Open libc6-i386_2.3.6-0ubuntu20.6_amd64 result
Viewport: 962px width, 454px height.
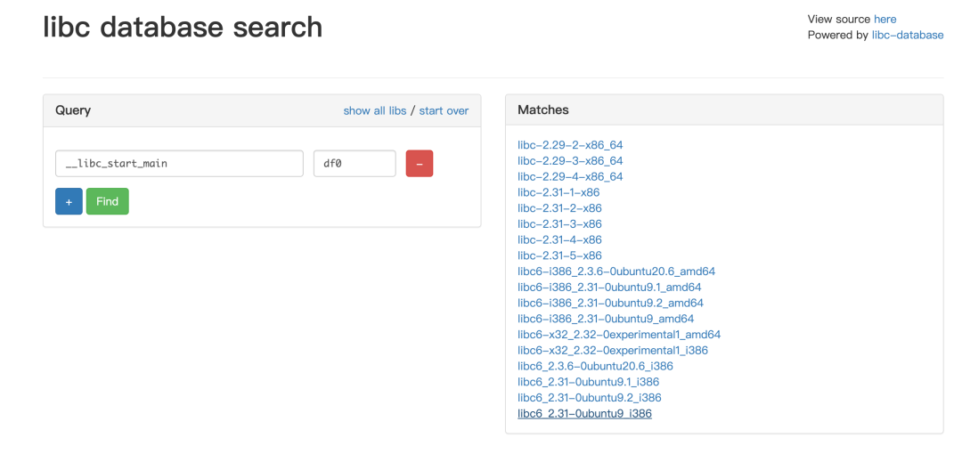(x=616, y=272)
